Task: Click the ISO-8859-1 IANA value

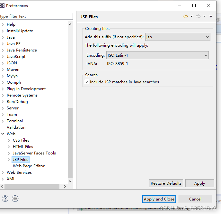Action: pyautogui.click(x=118, y=64)
